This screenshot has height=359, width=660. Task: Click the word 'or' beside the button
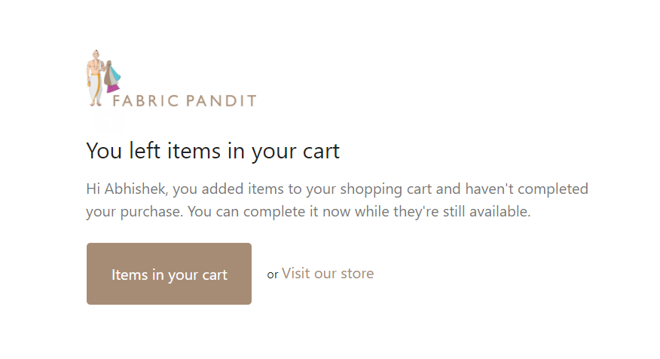click(x=272, y=275)
